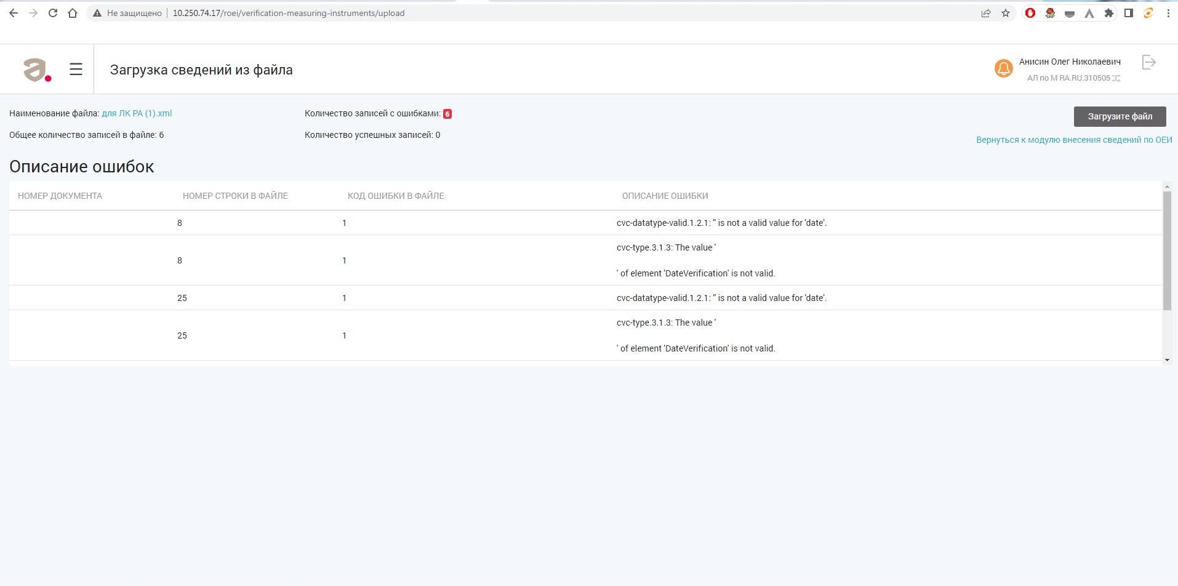Click the browser address bar URL

click(x=288, y=13)
